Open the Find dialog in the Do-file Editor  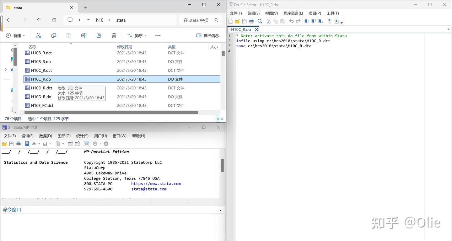click(x=260, y=21)
